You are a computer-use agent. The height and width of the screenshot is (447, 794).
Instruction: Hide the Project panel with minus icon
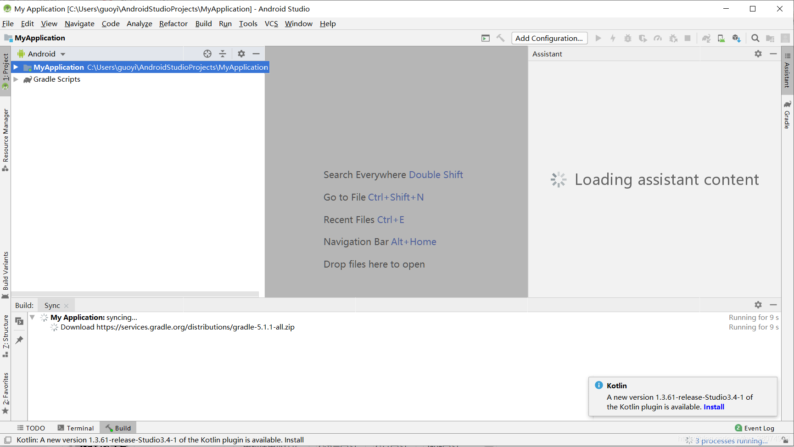[256, 54]
